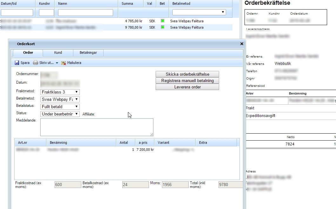
Task: Click the Betalkostnad field showing 24
Action: (135, 185)
